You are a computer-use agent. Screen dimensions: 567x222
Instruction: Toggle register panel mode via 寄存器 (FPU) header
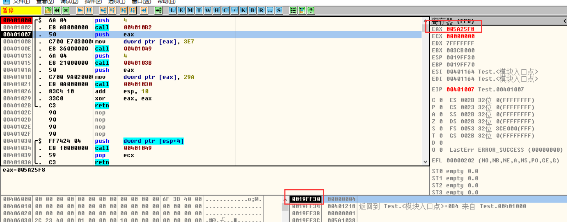453,21
